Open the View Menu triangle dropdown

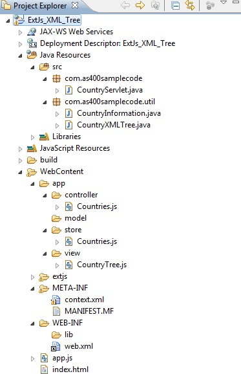pyautogui.click(x=224, y=3)
